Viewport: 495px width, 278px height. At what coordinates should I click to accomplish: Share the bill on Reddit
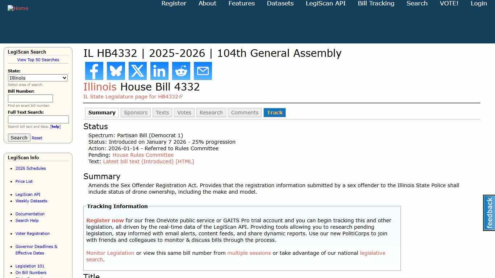[181, 71]
